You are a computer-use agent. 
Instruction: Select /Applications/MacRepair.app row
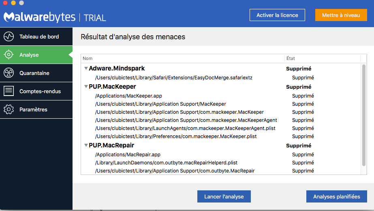pyautogui.click(x=221, y=154)
